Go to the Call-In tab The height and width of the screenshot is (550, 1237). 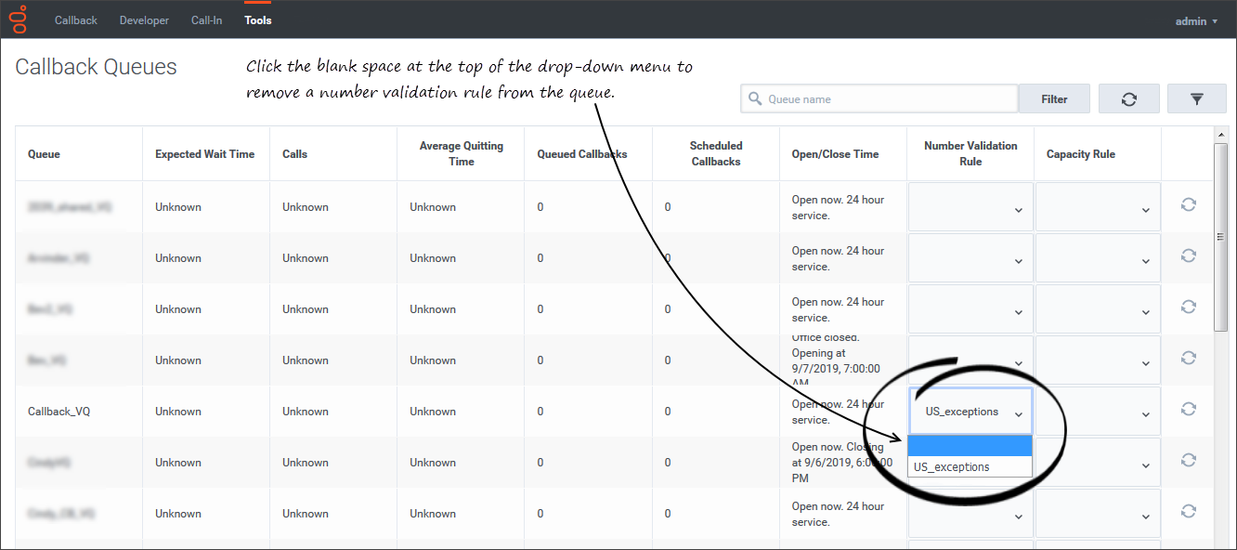tap(206, 20)
